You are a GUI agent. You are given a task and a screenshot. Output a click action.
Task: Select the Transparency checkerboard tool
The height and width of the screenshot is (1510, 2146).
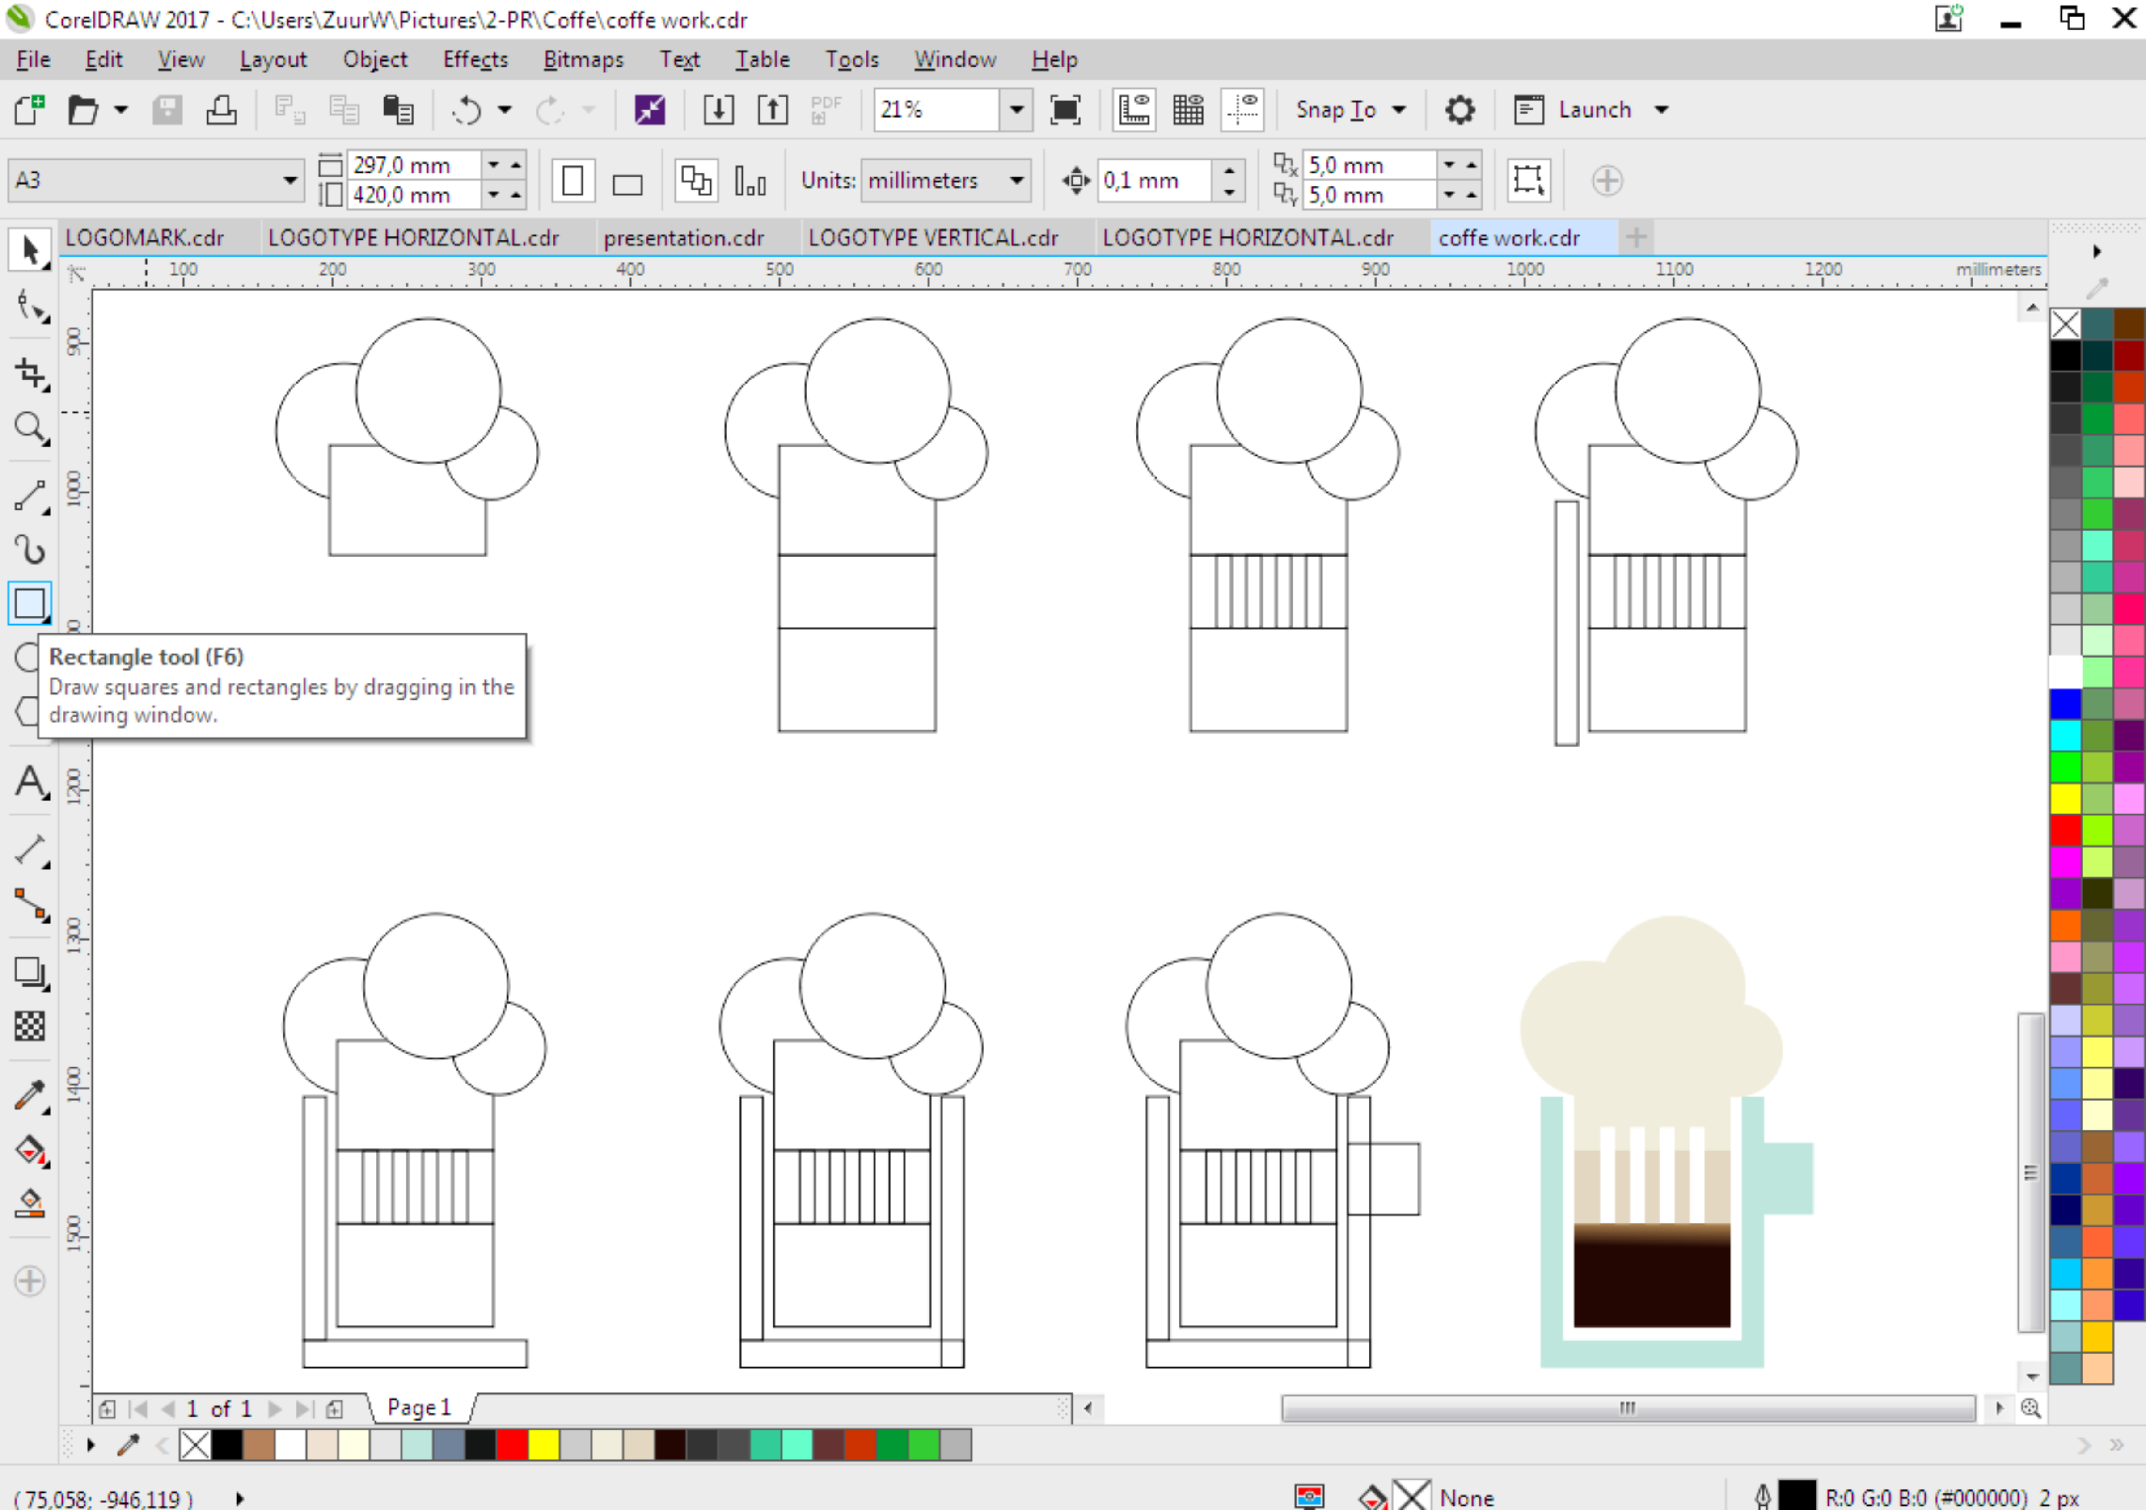pos(29,1026)
